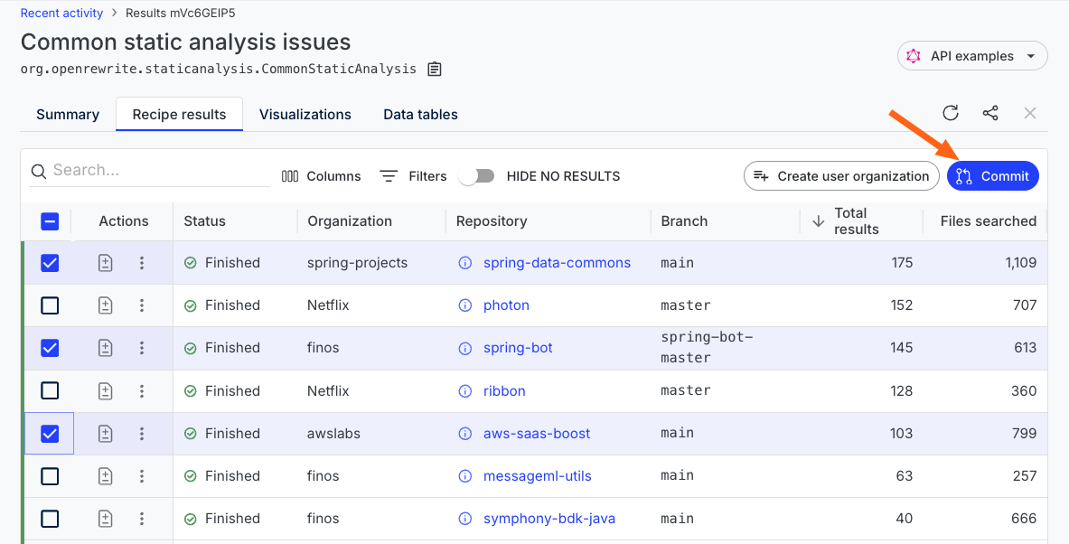Toggle the HIDE NO RESULTS switch

(476, 176)
